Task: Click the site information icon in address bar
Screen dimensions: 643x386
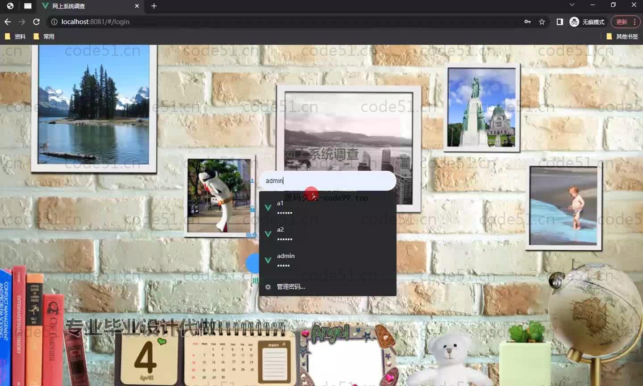Action: (54, 22)
